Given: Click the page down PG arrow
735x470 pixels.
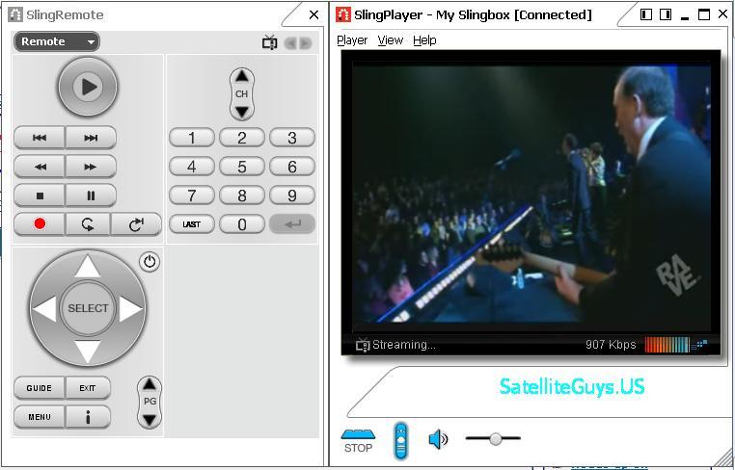Looking at the screenshot, I should coord(150,420).
